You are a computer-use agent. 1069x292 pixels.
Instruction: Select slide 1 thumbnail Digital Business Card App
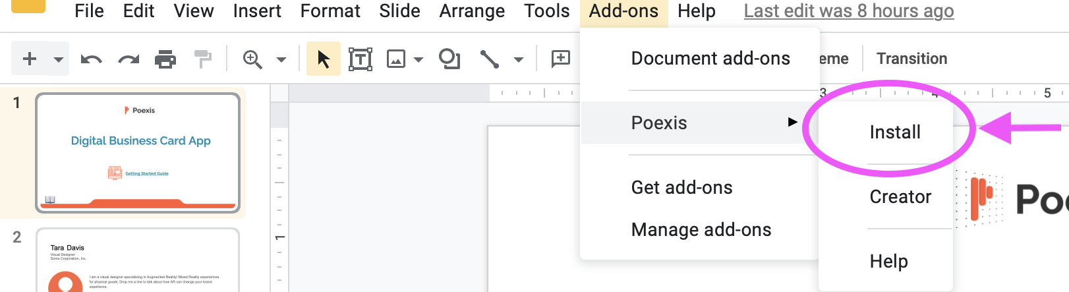click(138, 153)
